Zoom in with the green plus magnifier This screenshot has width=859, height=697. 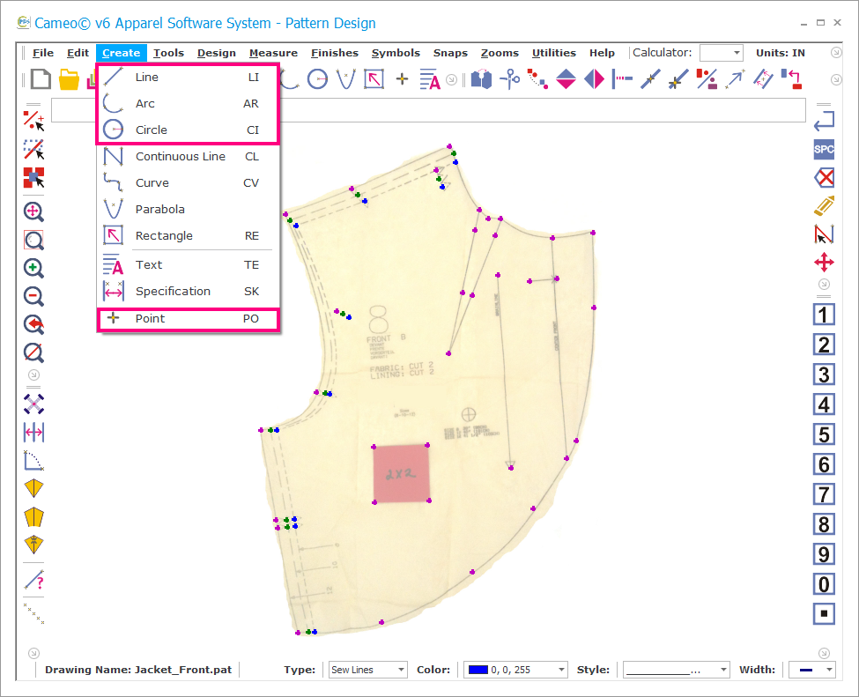pos(34,269)
